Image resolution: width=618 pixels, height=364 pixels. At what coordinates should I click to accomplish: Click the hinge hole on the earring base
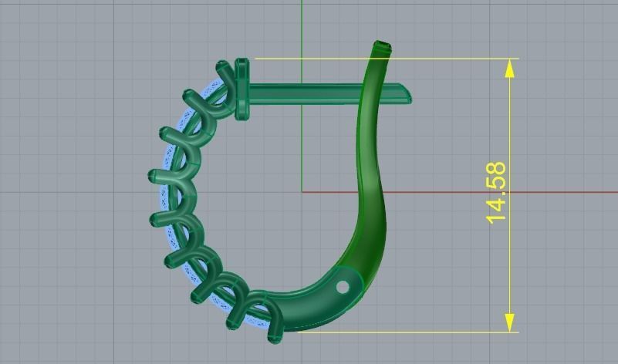[x=343, y=287]
